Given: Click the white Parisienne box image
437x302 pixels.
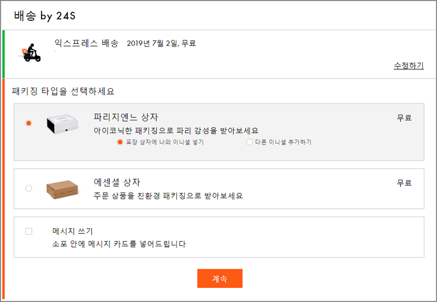Looking at the screenshot, I should (x=62, y=124).
